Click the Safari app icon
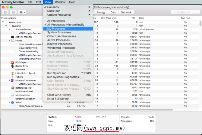 (x=12, y=102)
